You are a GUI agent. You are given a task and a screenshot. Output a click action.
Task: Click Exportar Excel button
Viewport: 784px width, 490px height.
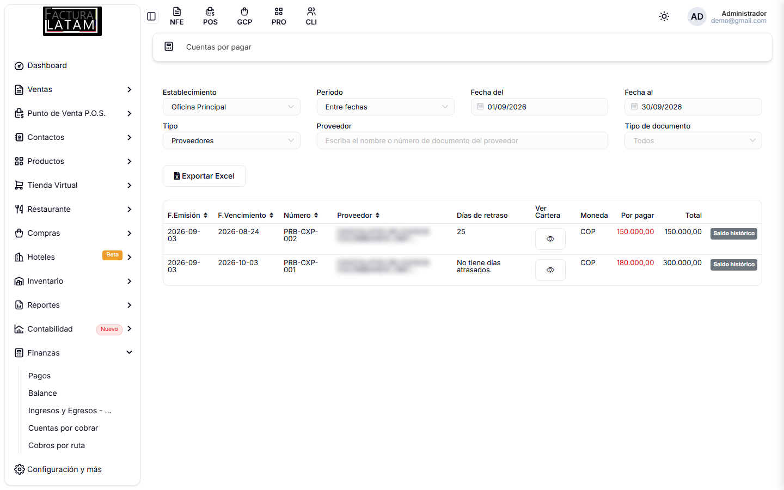click(204, 176)
